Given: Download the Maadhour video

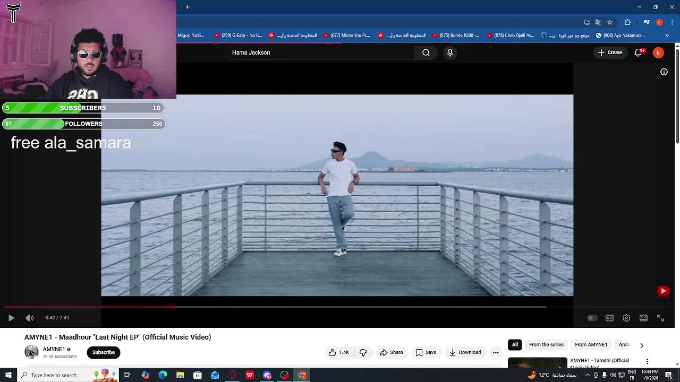Looking at the screenshot, I should click(465, 352).
